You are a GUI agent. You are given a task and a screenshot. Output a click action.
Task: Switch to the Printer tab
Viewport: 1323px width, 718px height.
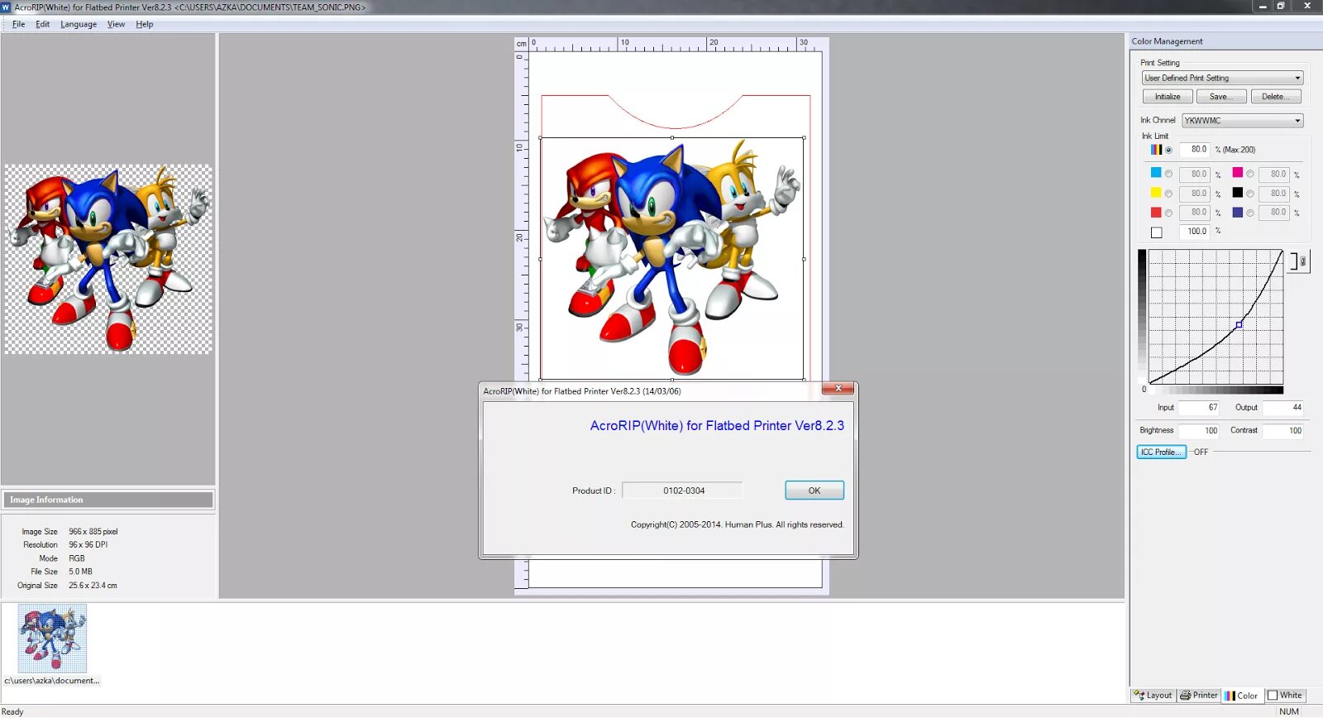(x=1199, y=696)
